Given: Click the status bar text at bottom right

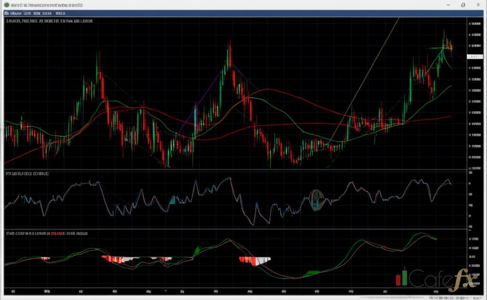Looking at the screenshot, I should [446, 297].
